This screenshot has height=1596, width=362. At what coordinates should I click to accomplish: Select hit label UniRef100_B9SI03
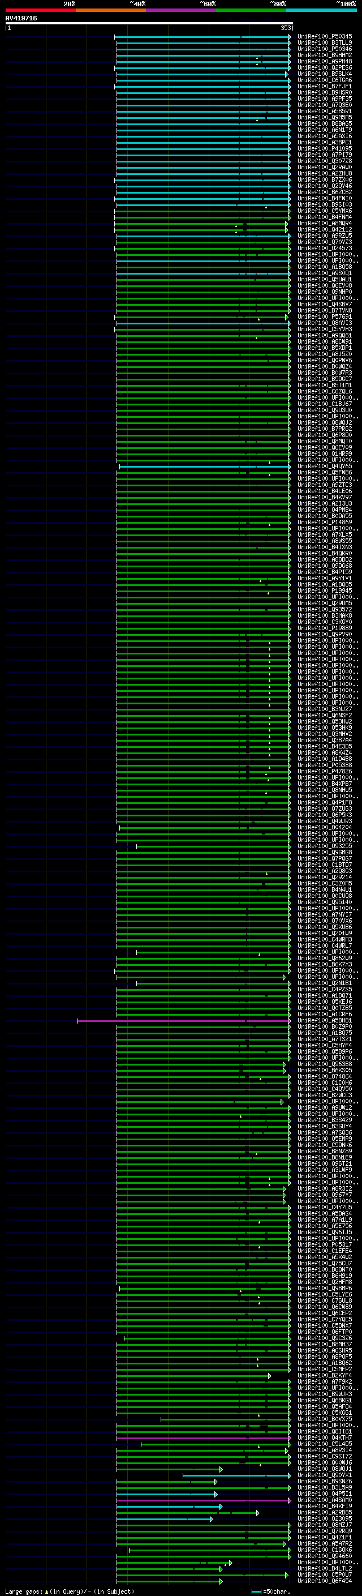(325, 204)
